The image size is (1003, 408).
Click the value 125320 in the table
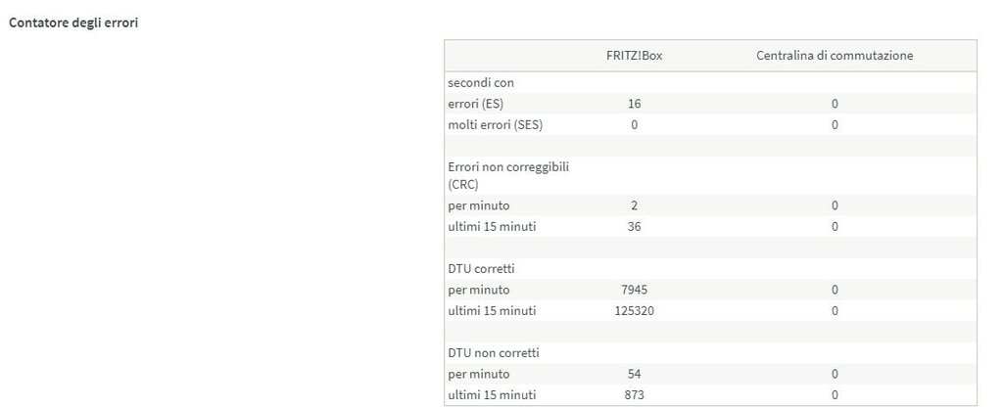(x=634, y=311)
